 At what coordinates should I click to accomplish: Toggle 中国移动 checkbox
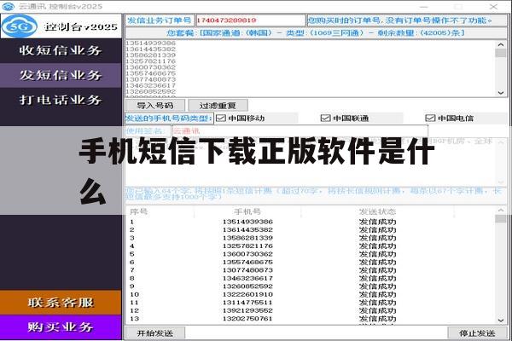tap(221, 118)
